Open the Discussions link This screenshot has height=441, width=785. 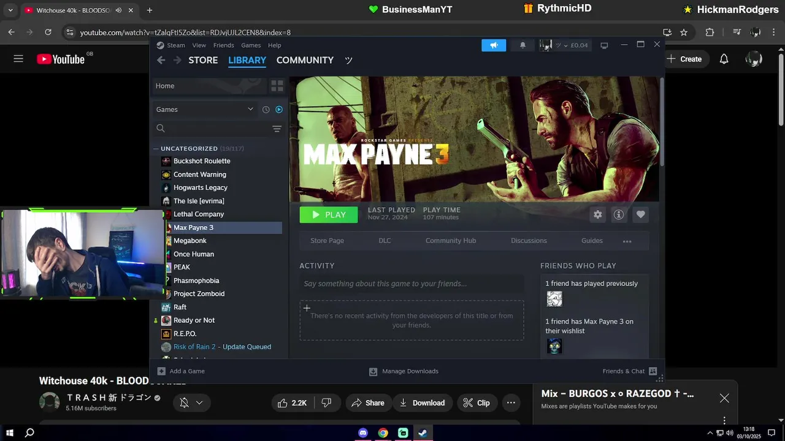529,241
